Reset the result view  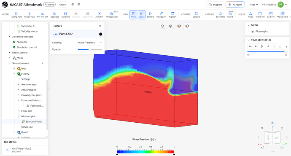point(251,15)
